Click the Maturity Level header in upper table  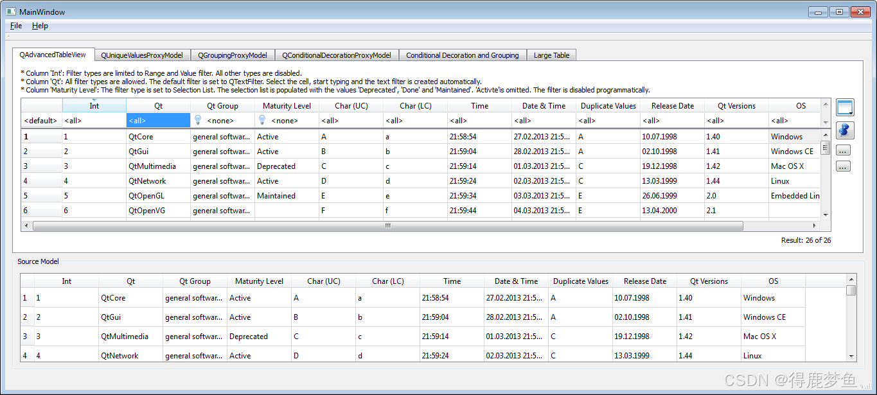click(287, 106)
